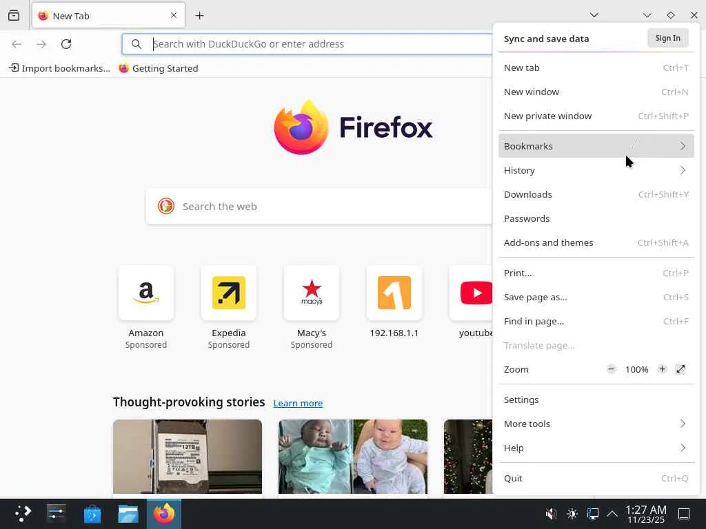Open the list all tabs dropdown arrow

[594, 15]
